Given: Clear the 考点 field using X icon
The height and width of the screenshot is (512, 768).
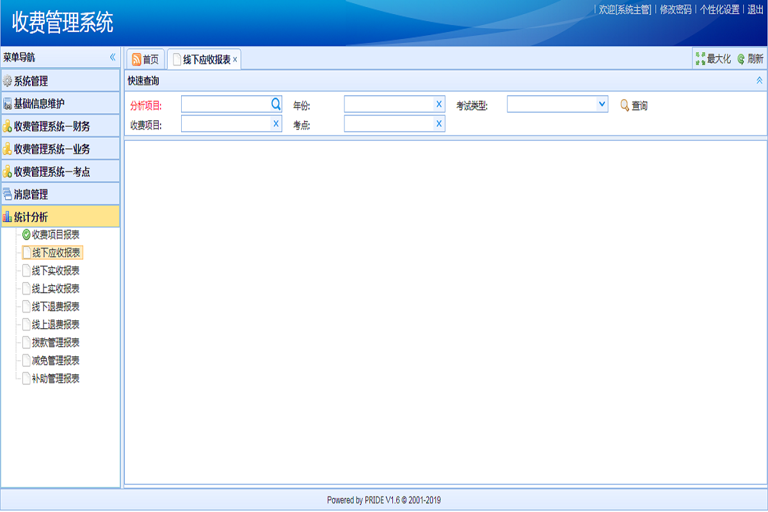Looking at the screenshot, I should tap(439, 124).
